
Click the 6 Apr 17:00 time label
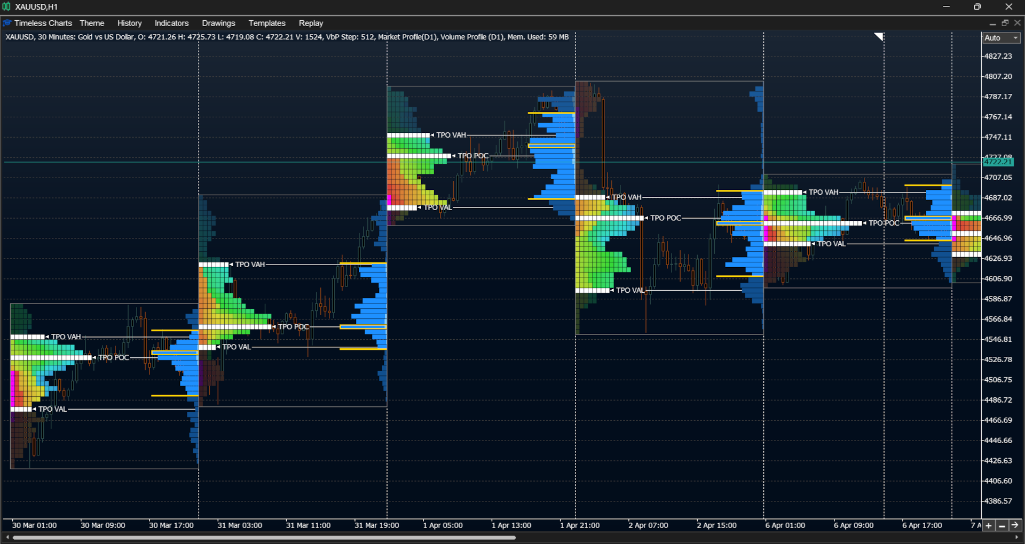922,526
